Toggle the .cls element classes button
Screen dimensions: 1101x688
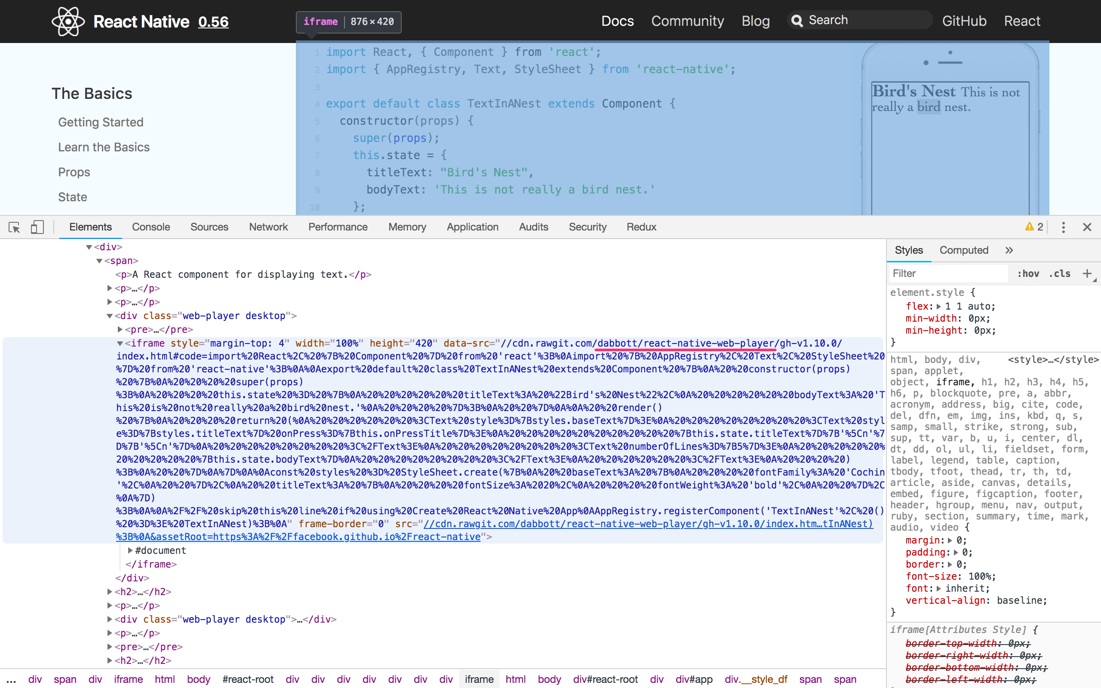[x=1059, y=273]
